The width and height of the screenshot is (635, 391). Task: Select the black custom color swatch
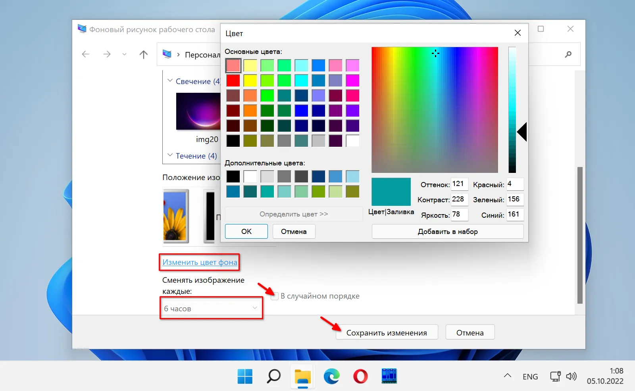[233, 176]
